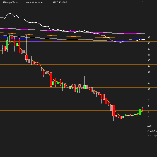The image size is (157, 157).
Task: Click the white moving average line peak at top left
Action: (10, 13)
